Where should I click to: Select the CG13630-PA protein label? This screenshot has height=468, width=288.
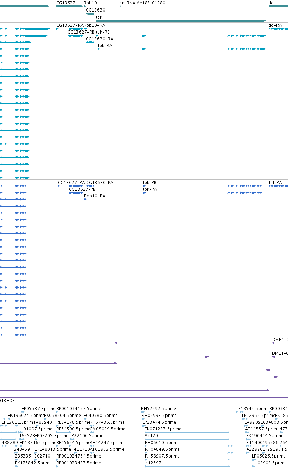tap(100, 182)
